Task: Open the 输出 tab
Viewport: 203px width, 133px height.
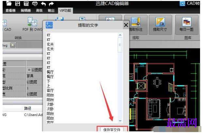Action: [x=51, y=10]
